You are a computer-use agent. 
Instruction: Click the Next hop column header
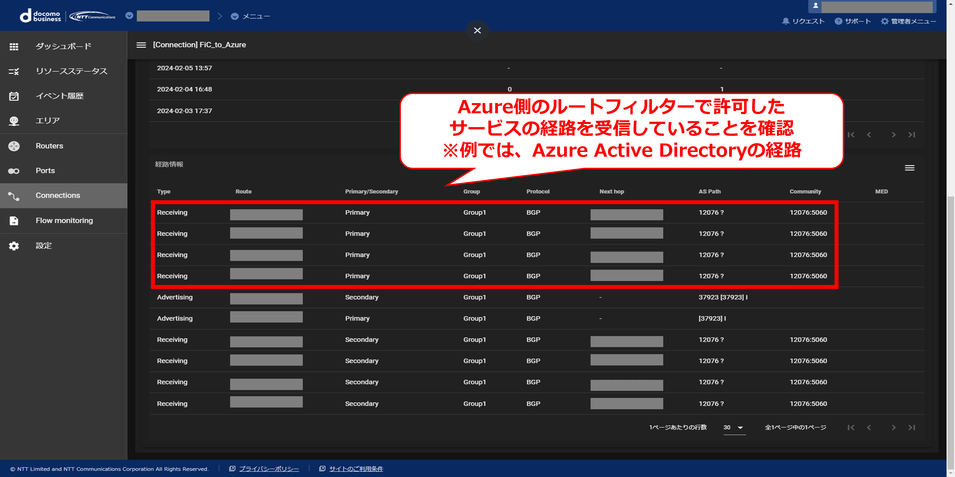[x=611, y=191]
